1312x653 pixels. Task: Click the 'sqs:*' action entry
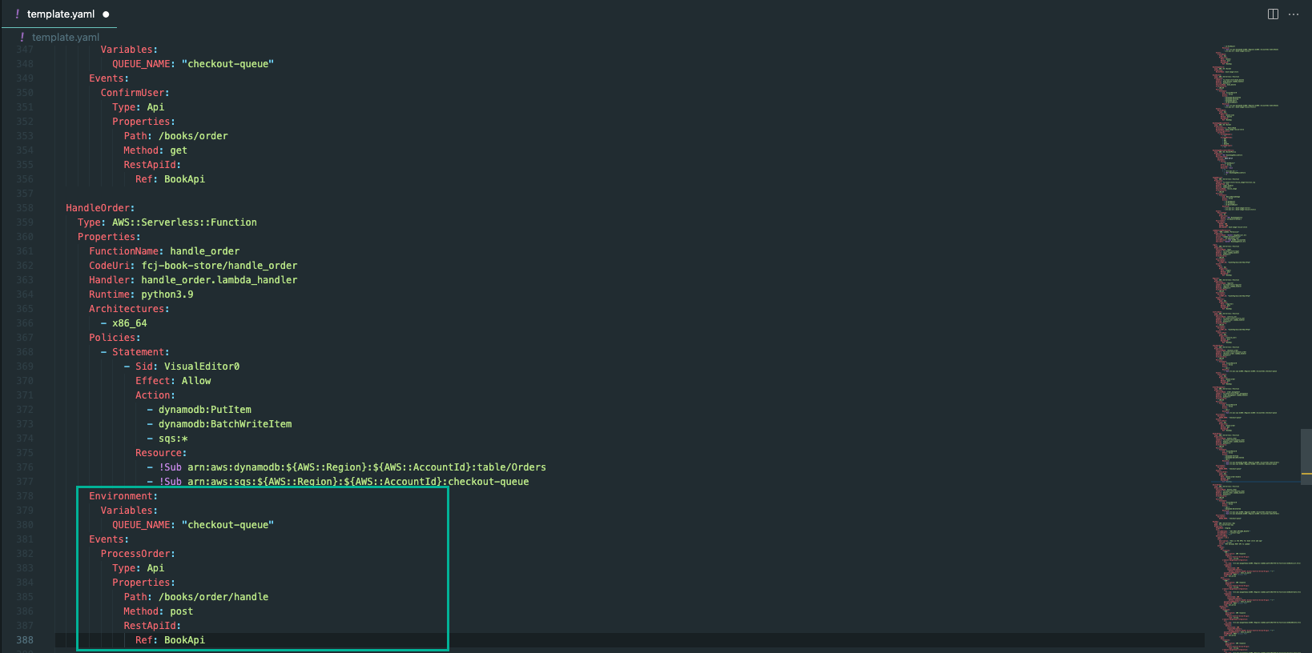coord(173,439)
